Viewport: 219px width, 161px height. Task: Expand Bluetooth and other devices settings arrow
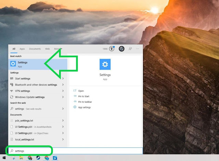(x=63, y=85)
